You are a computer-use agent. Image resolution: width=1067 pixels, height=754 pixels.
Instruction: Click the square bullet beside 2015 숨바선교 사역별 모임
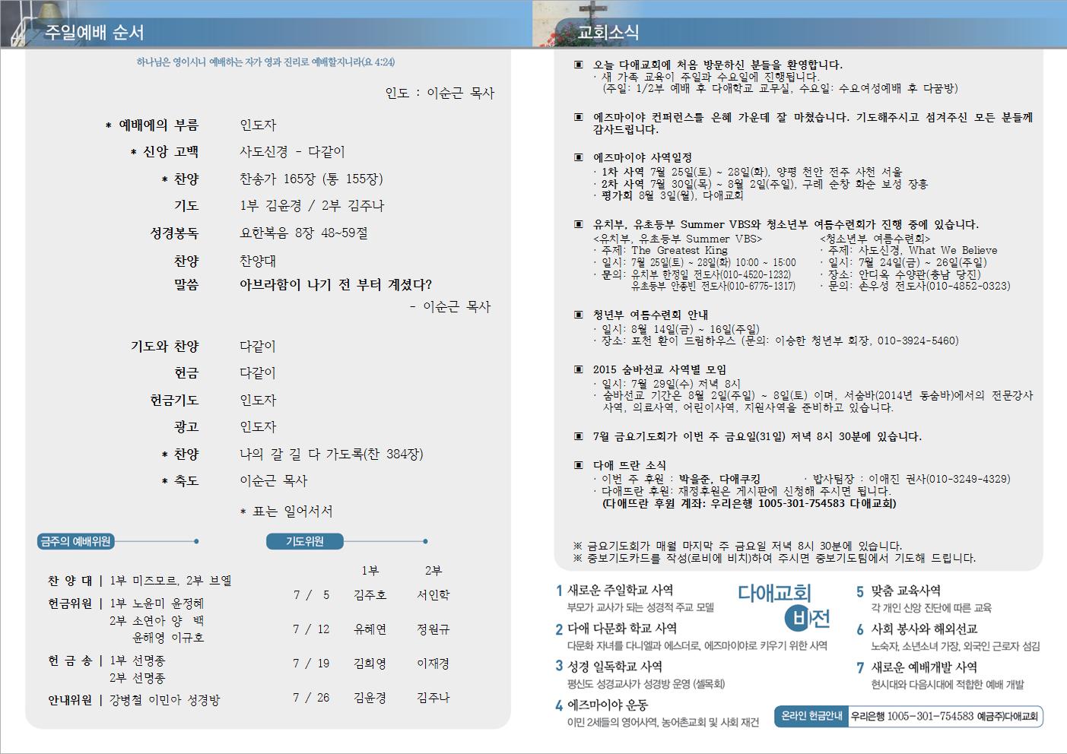[x=579, y=370]
